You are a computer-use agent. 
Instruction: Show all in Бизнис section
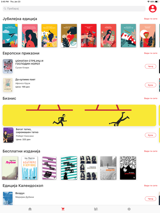(x=151, y=98)
